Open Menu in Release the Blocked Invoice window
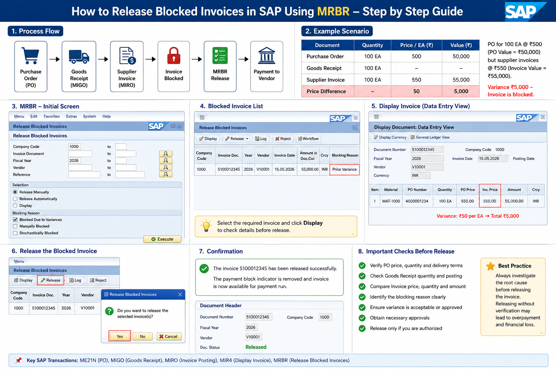Viewport: 556px width, 371px height. pyautogui.click(x=19, y=261)
